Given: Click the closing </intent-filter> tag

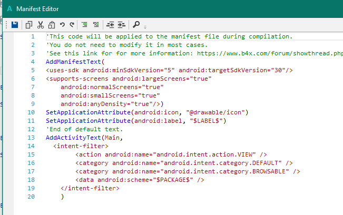Looking at the screenshot, I should coord(90,188).
